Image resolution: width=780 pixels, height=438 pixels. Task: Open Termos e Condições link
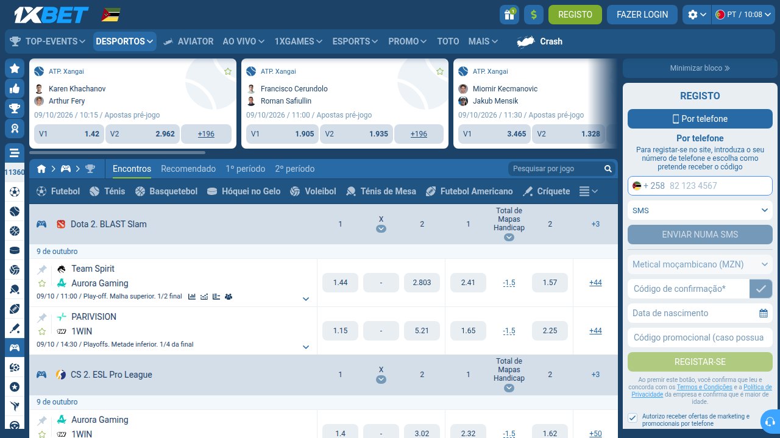click(x=704, y=387)
